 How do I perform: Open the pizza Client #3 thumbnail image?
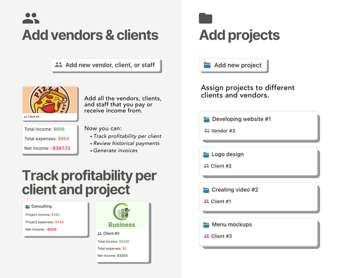click(50, 101)
